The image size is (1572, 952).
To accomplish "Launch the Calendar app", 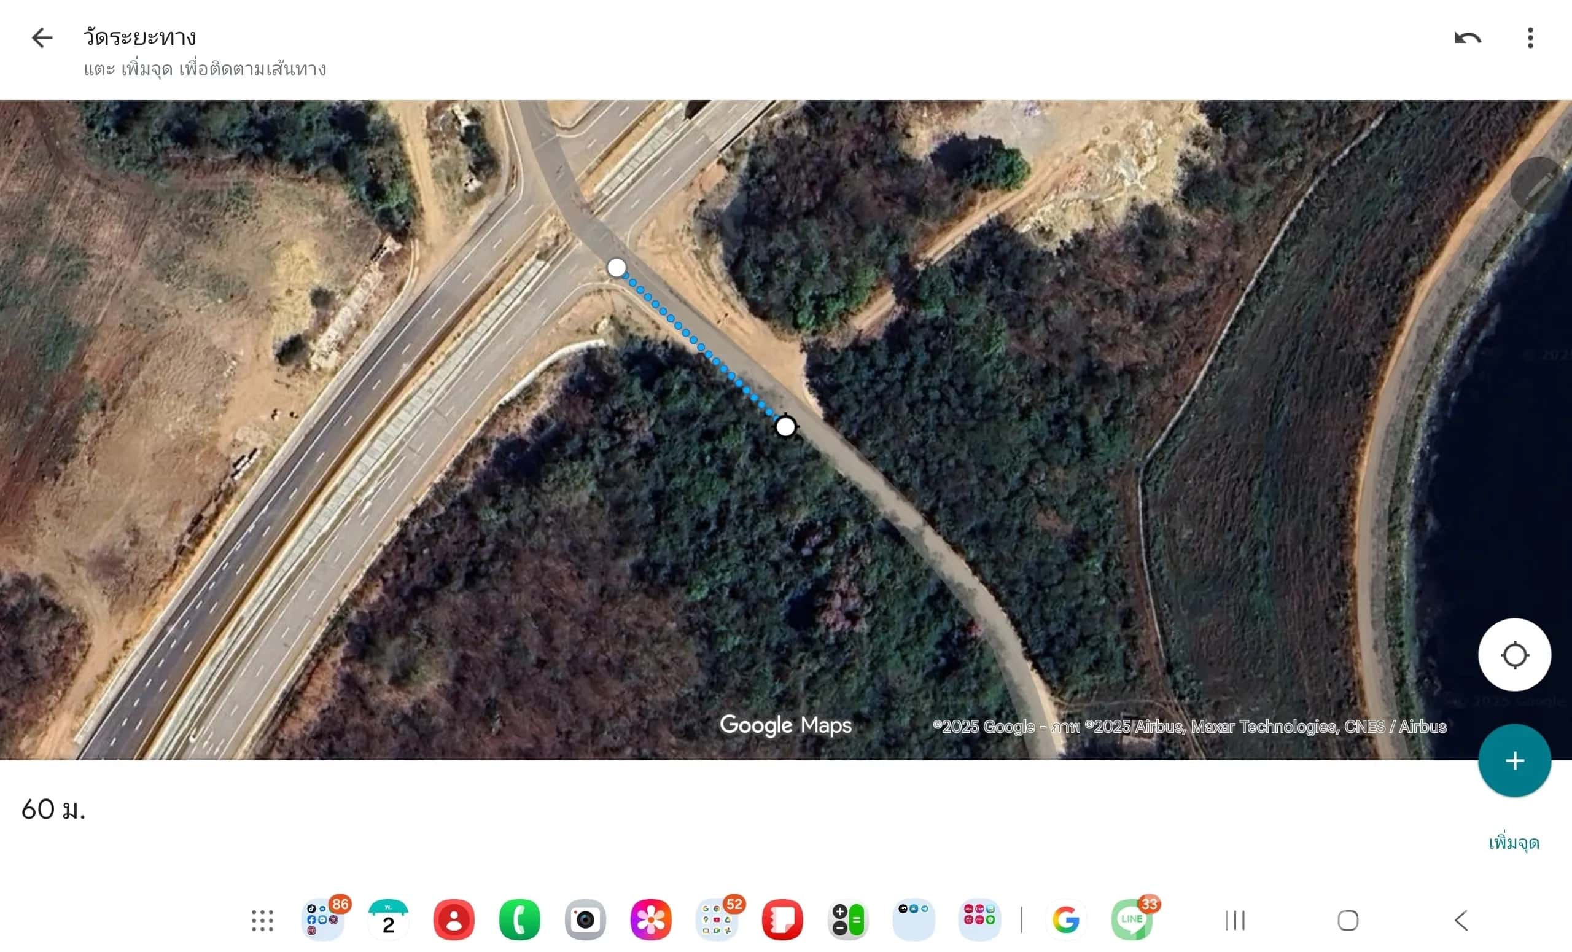I will click(388, 920).
